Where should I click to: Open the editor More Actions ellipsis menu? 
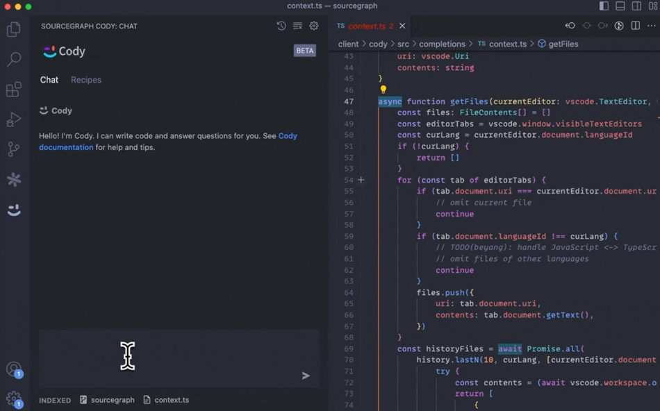pos(651,26)
